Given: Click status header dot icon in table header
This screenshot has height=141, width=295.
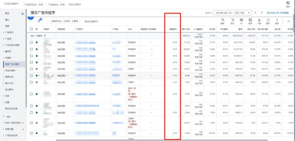Looking at the screenshot, I should [37, 29].
